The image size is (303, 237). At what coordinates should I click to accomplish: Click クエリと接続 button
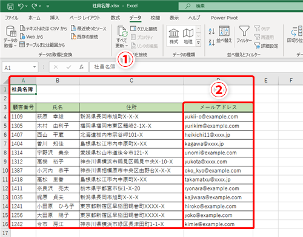[144, 29]
